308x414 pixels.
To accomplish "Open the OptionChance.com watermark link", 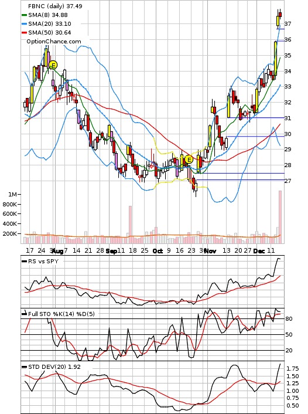I will [54, 42].
